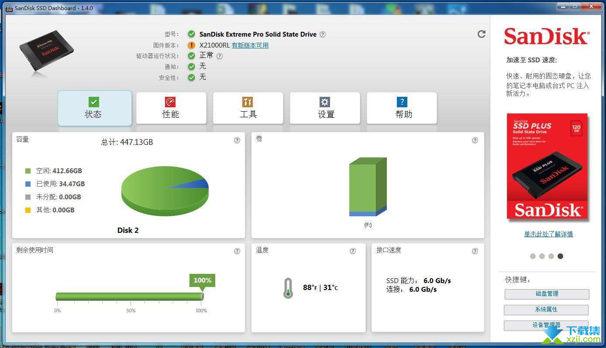Click the SSD 能力 6.0 Gb/s value
606x348 pixels.
(437, 281)
